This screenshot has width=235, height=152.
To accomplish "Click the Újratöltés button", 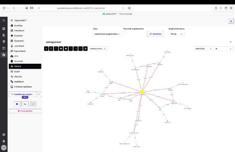I will (x=155, y=34).
